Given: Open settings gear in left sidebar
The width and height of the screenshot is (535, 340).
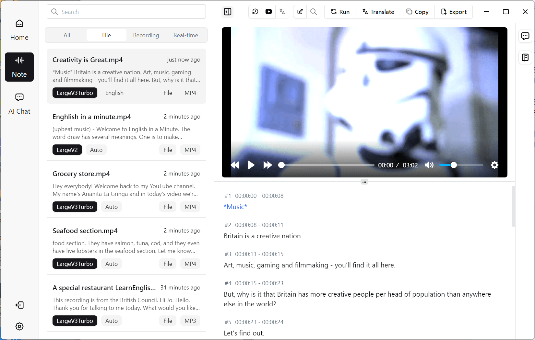Looking at the screenshot, I should pyautogui.click(x=19, y=326).
